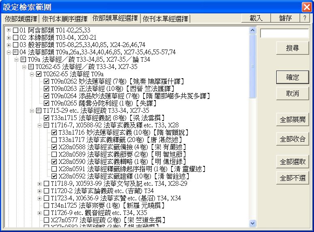Screen dimensions: 314x232
Task: Click the 儲存 save button
Action: (285, 18)
